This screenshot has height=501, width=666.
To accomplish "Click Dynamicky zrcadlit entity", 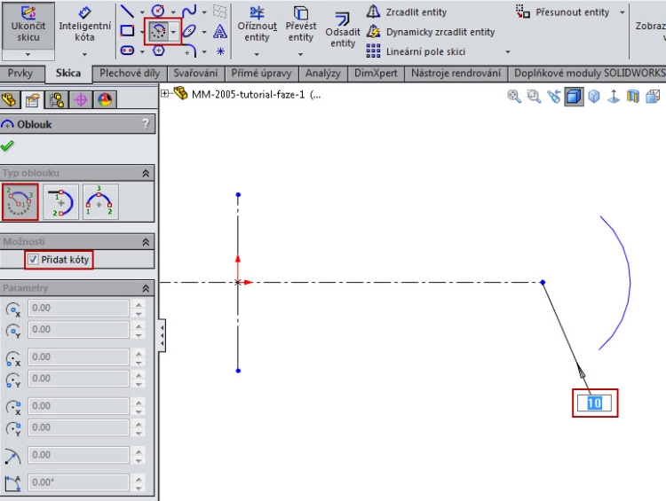I will click(431, 32).
